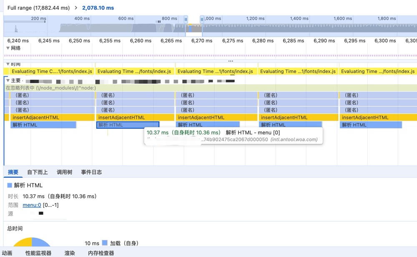This screenshot has width=417, height=257.
Task: Collapse the 时间 track
Action: pos(8,64)
